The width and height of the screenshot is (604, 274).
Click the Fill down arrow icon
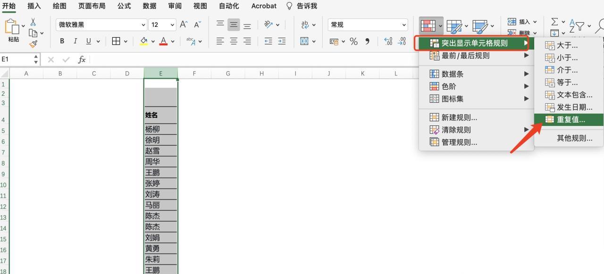[x=554, y=33]
